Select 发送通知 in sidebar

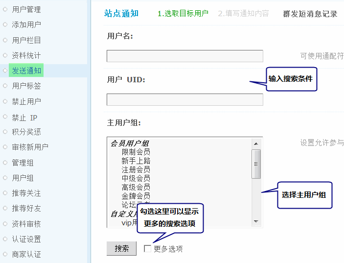point(26,71)
